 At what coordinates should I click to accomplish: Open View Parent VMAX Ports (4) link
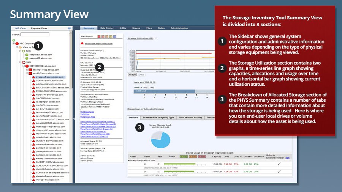tap(93, 132)
